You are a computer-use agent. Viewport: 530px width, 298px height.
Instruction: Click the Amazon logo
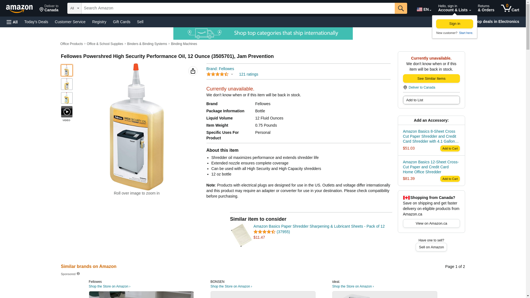[19, 9]
